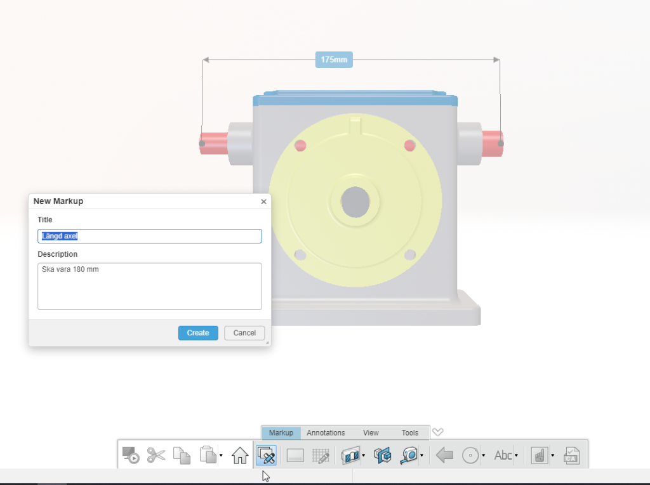Click the Paste icon
Screen dimensions: 650x485
(209, 455)
